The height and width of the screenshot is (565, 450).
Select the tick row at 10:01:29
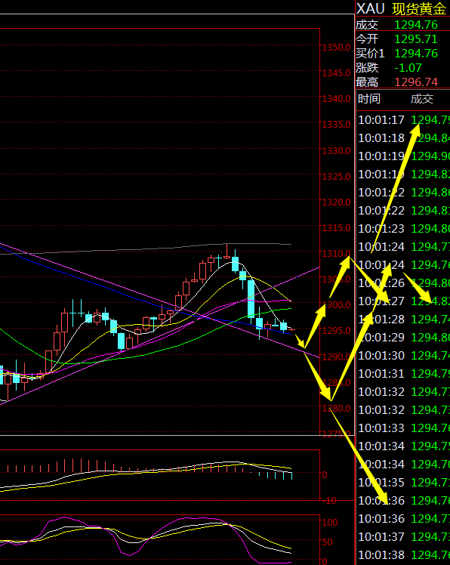point(403,338)
